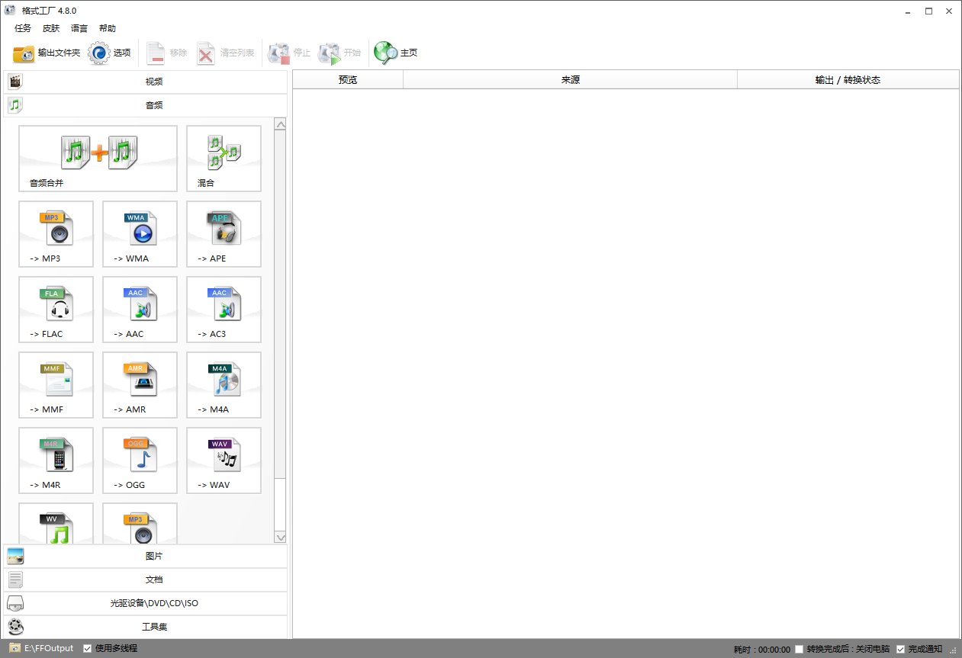The height and width of the screenshot is (658, 962).
Task: Click the scrollbar down arrow
Action: pos(280,538)
